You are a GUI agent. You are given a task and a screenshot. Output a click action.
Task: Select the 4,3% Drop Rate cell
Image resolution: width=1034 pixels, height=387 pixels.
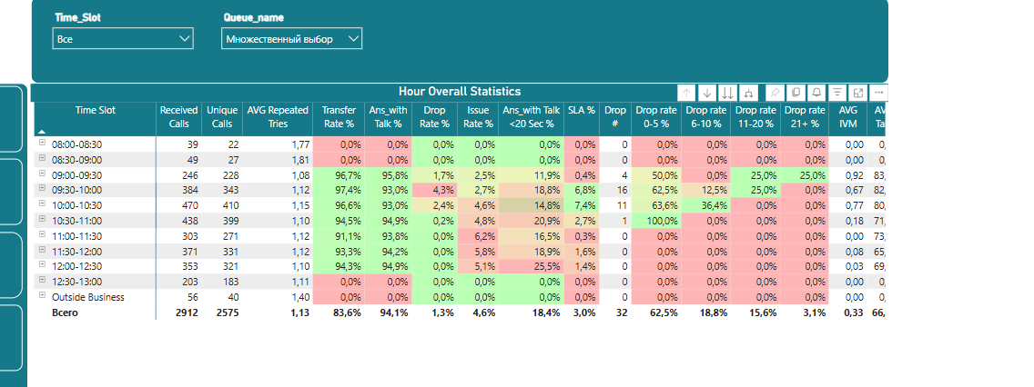(x=434, y=190)
